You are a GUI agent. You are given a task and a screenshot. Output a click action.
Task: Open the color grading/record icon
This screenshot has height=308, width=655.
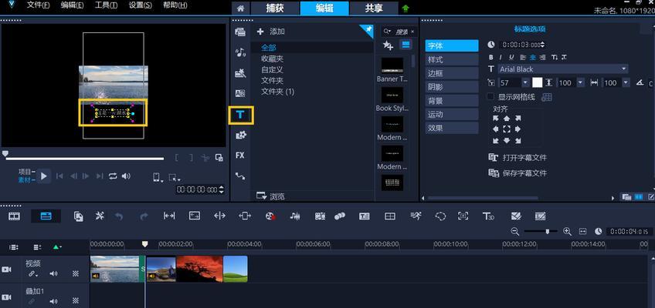click(270, 216)
